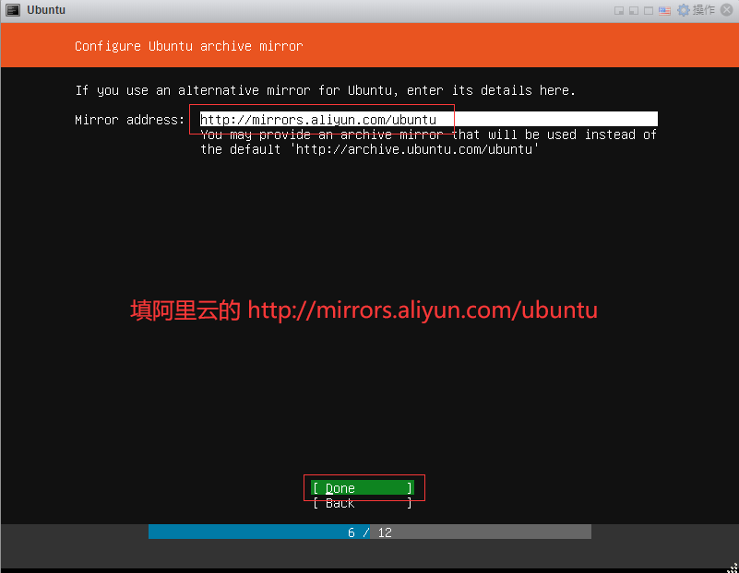Click the blue gear settings icon
Image resolution: width=739 pixels, height=573 pixels.
point(683,10)
